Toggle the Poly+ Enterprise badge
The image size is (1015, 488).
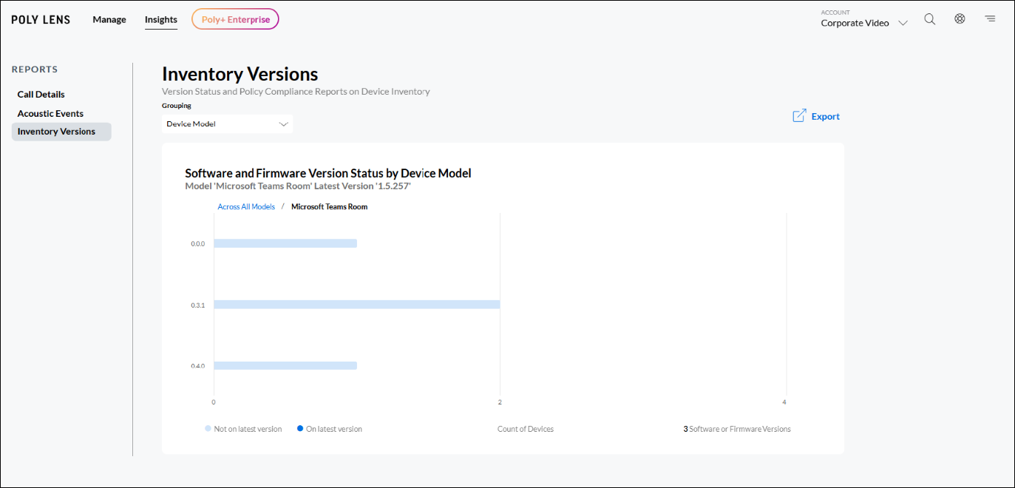235,18
